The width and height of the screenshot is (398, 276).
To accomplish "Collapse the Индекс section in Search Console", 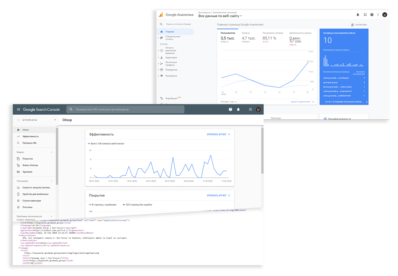I will pos(51,152).
